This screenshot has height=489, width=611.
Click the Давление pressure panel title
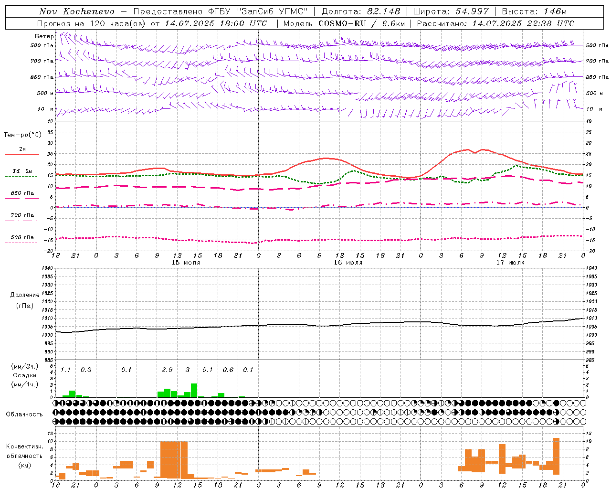[25, 295]
